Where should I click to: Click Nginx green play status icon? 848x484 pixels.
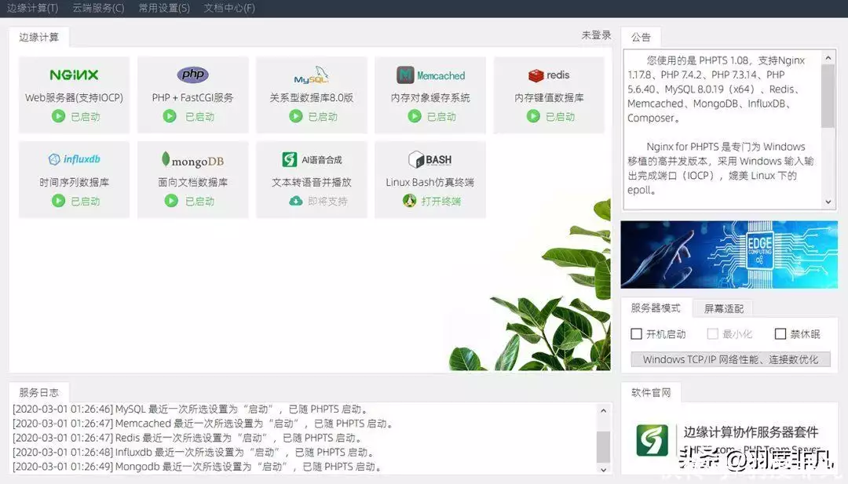click(58, 116)
